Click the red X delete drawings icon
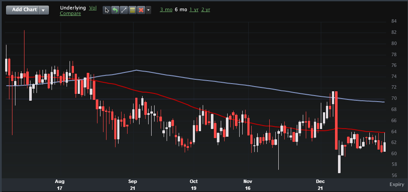 point(140,10)
